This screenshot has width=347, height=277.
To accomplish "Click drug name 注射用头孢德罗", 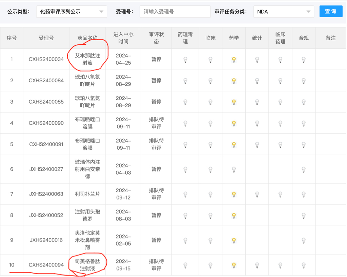I will tap(87, 215).
